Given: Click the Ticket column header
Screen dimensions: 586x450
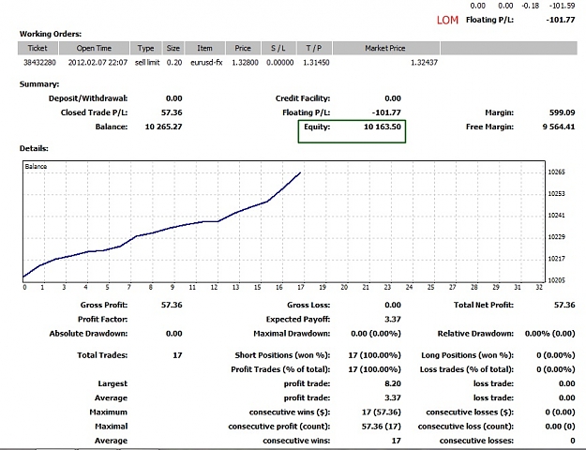Looking at the screenshot, I should click(38, 48).
